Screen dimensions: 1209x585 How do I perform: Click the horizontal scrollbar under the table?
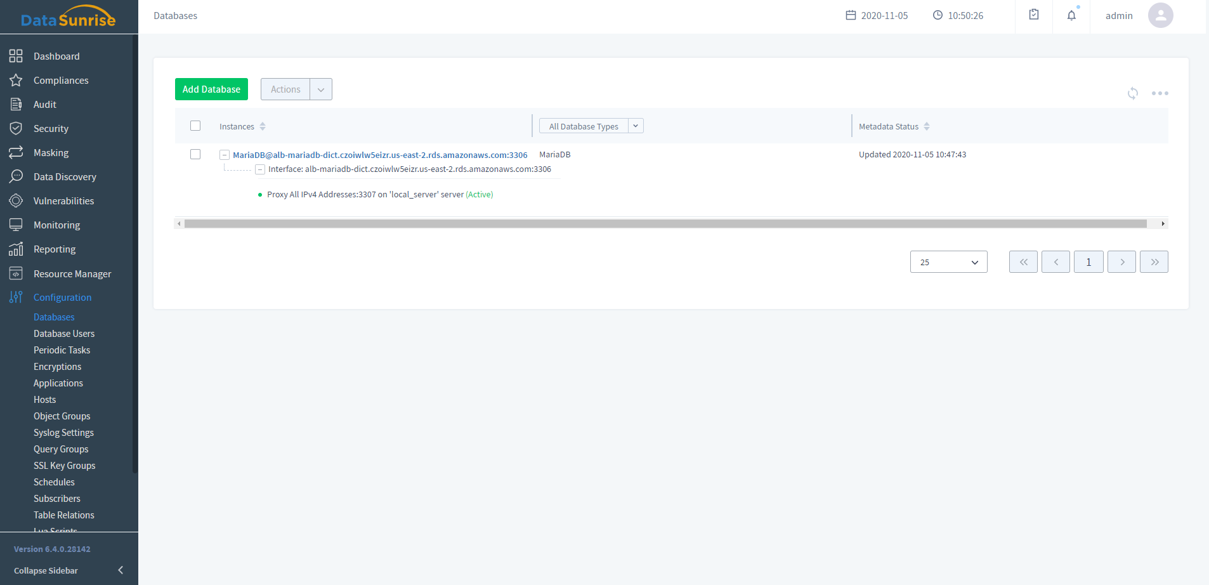(665, 224)
